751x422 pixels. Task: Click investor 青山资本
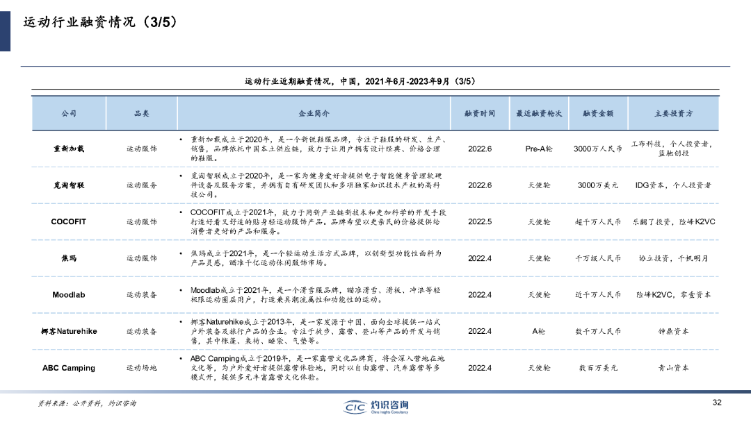pos(673,368)
